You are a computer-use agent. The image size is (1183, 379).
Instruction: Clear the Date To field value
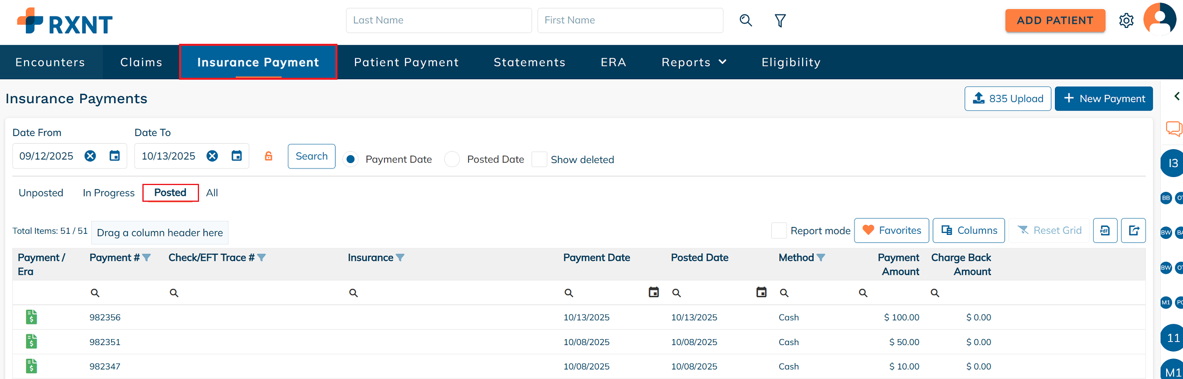coord(212,156)
